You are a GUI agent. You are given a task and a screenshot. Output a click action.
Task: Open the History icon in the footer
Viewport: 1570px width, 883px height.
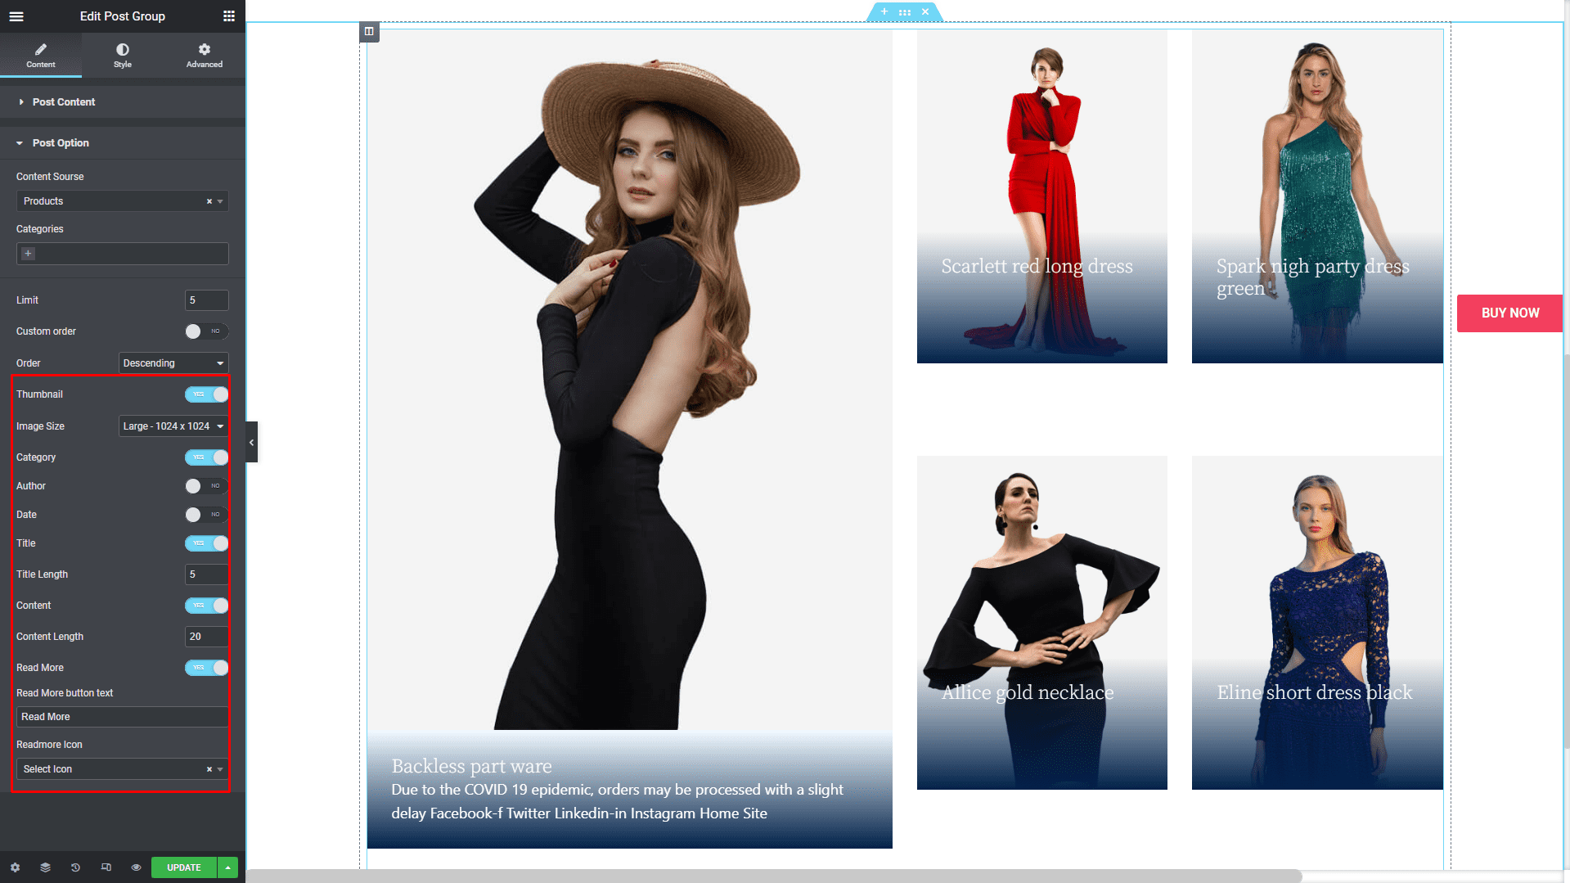[x=75, y=867]
